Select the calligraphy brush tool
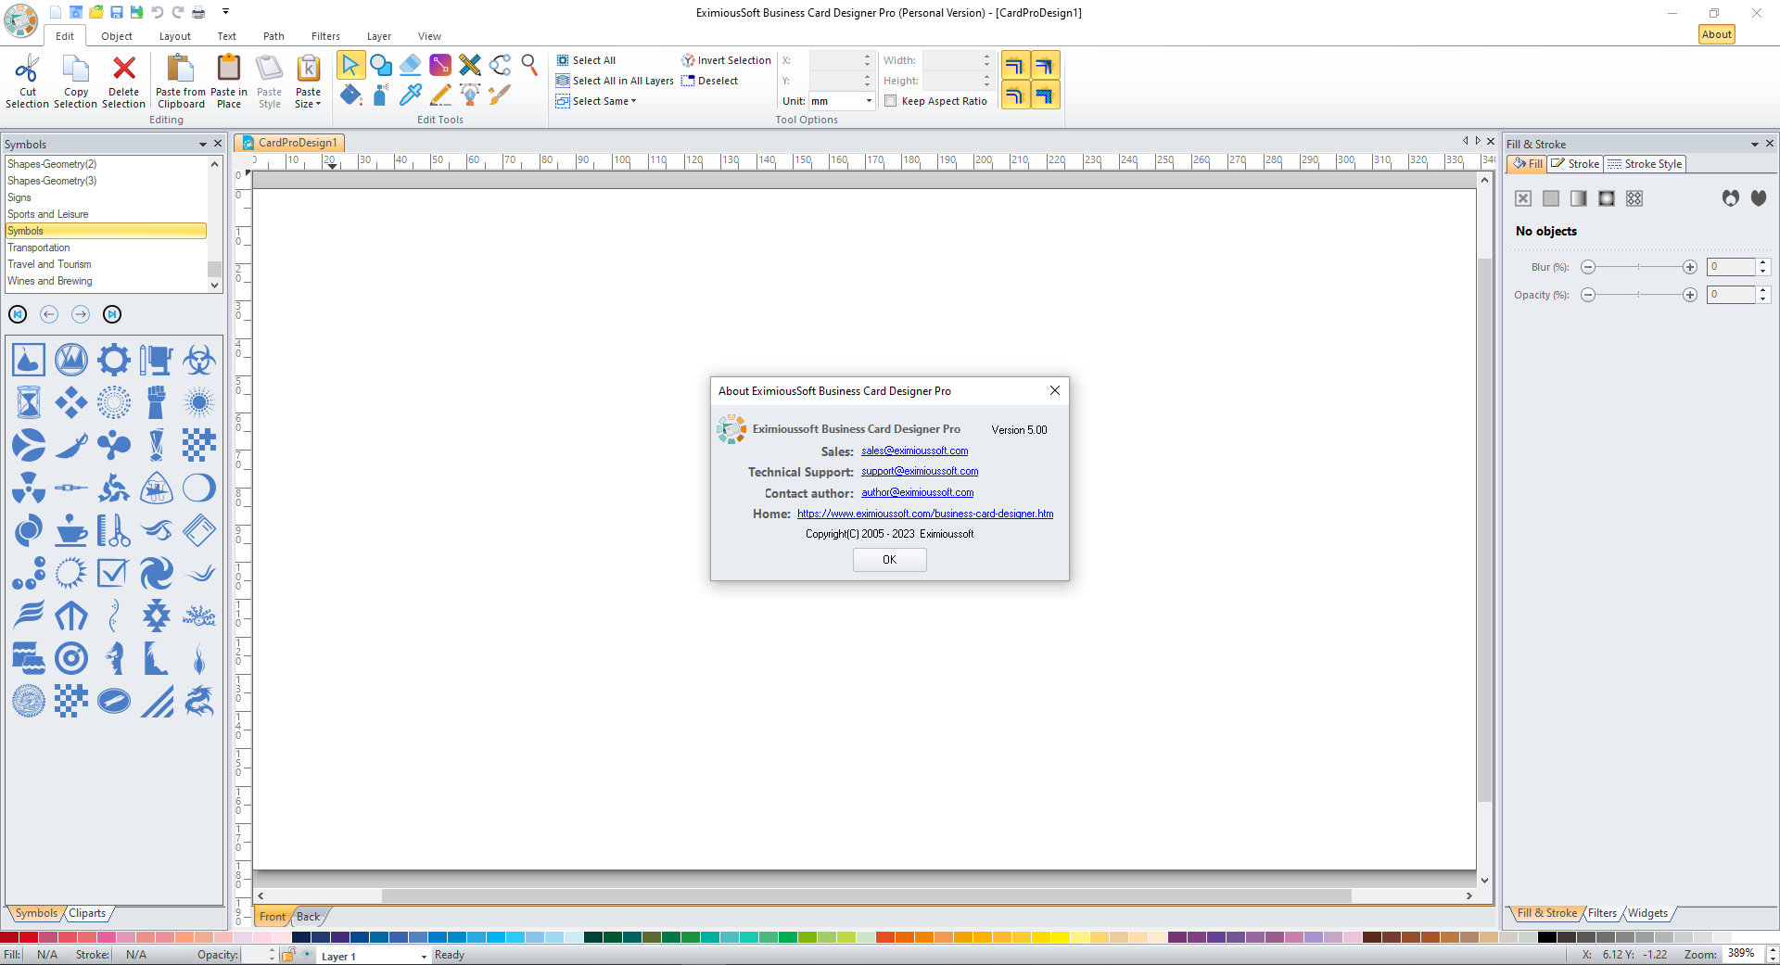This screenshot has width=1780, height=965. pos(501,94)
